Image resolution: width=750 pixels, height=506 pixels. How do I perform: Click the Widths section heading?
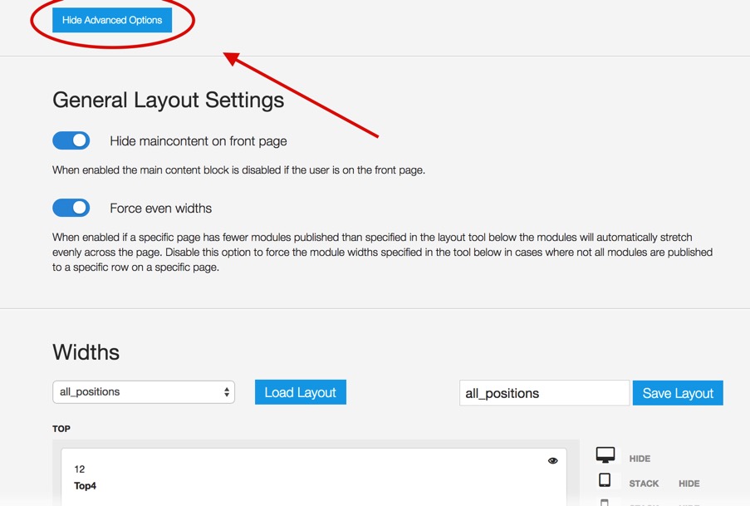pos(86,351)
